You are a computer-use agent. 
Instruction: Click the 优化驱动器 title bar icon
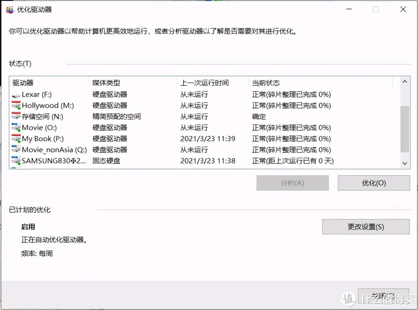pyautogui.click(x=9, y=10)
